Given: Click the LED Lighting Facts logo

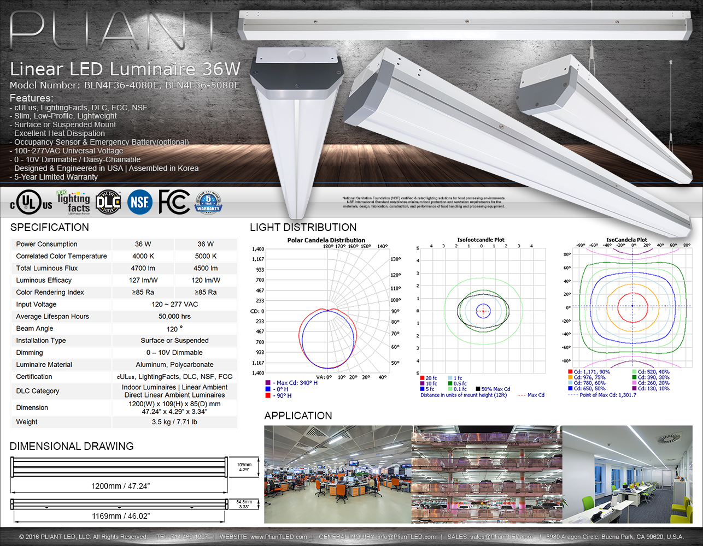Looking at the screenshot, I should point(73,202).
